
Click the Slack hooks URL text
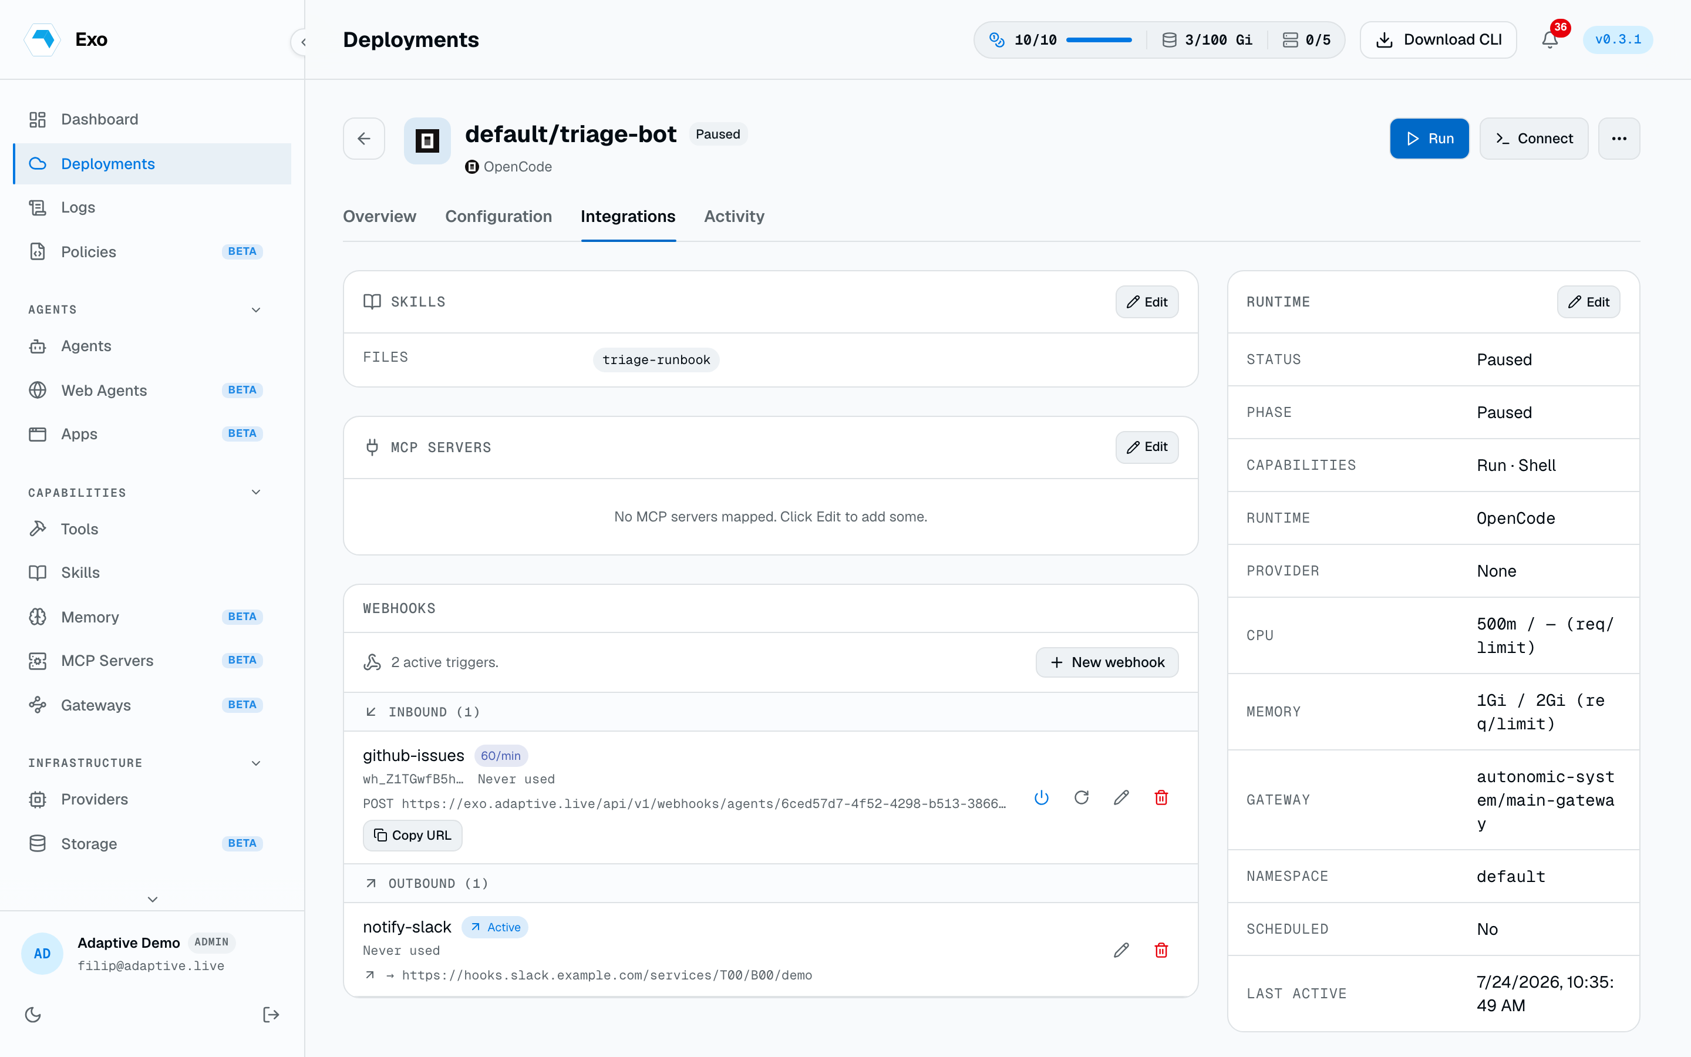coord(607,975)
